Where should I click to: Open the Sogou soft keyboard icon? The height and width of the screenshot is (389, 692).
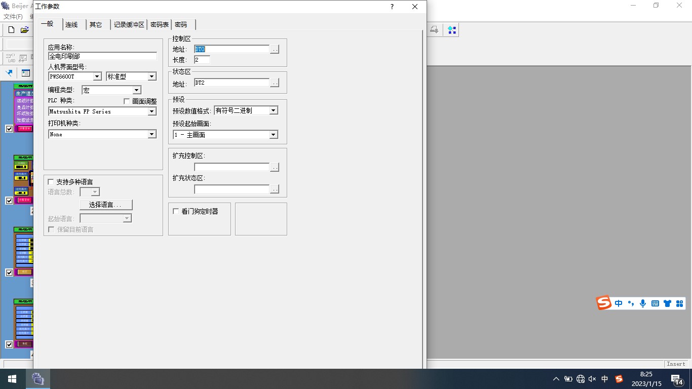[655, 303]
